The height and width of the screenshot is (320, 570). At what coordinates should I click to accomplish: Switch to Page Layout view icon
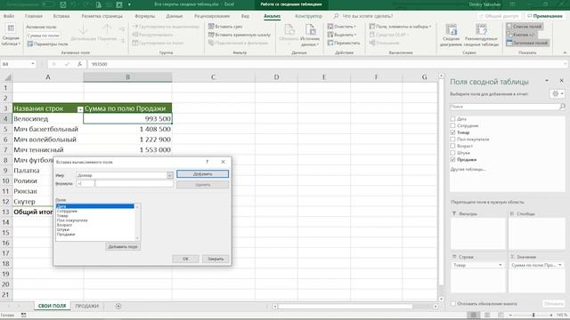(x=487, y=315)
